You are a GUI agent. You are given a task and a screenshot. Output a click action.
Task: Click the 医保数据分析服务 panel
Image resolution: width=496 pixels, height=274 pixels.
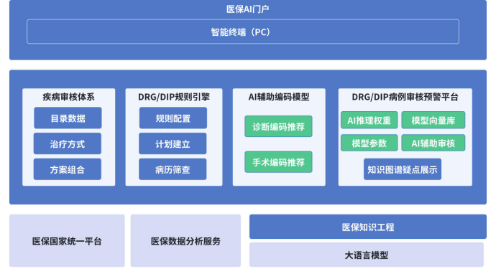(x=185, y=240)
